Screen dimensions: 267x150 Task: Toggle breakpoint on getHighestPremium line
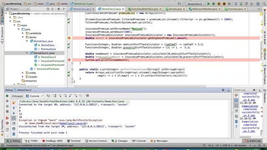(69, 38)
